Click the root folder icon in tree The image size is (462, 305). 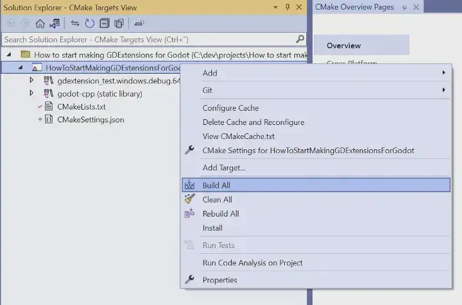[26, 54]
